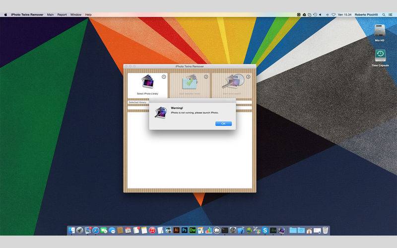Click the Time Machine menu bar icon
Screen dimensions: 397x248
[315, 15]
